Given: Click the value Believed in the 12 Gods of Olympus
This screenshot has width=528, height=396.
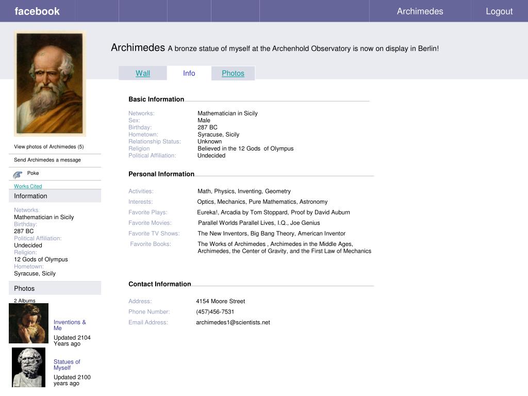Looking at the screenshot, I should pyautogui.click(x=245, y=148).
